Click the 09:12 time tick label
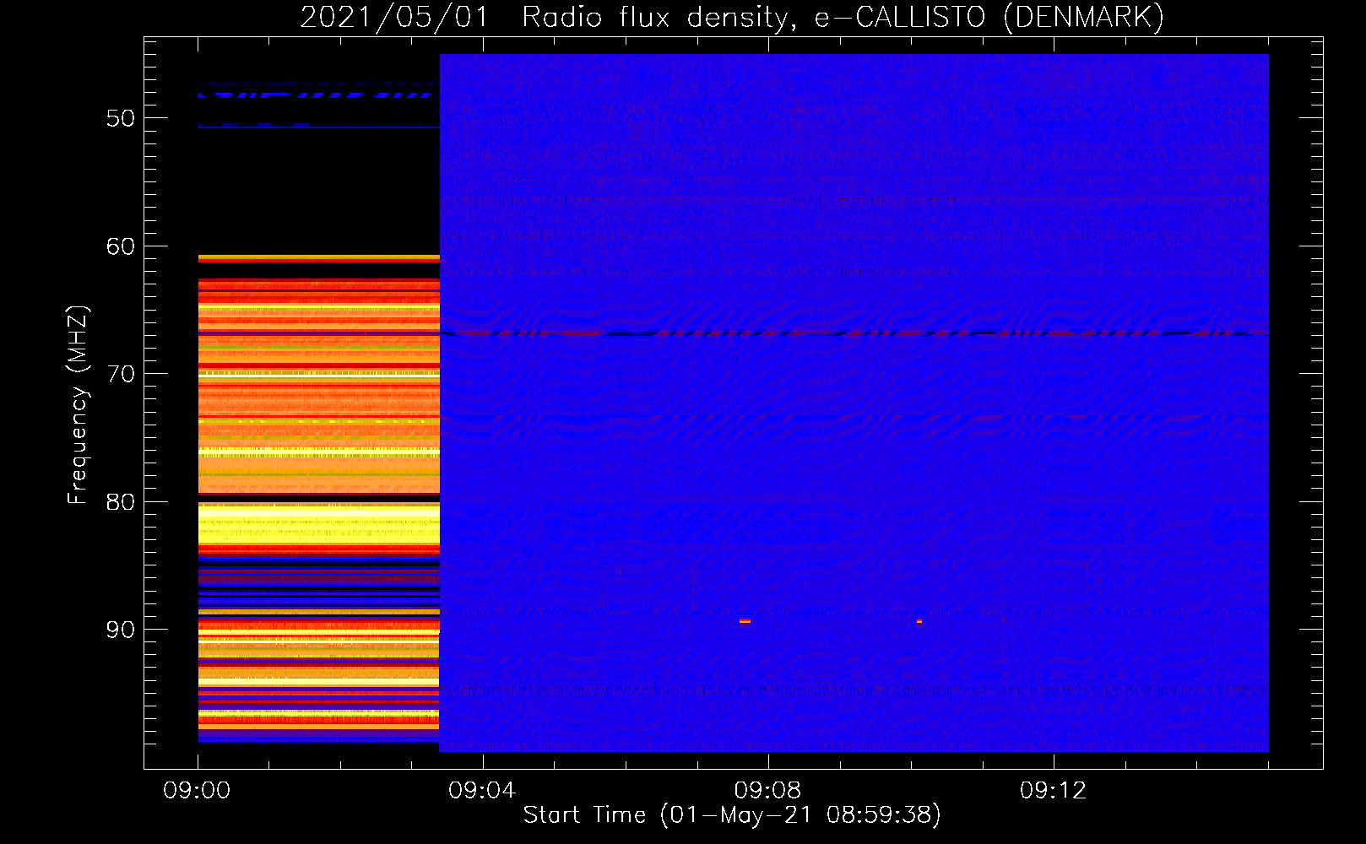Screen dimensions: 1366x844 tap(1053, 791)
